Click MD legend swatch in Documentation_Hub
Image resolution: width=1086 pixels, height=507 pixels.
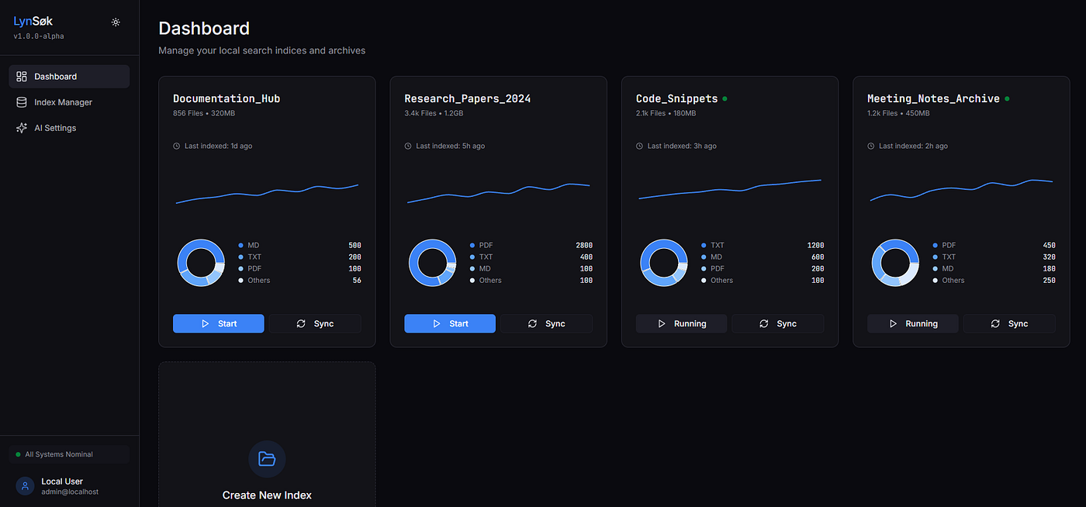tap(241, 245)
